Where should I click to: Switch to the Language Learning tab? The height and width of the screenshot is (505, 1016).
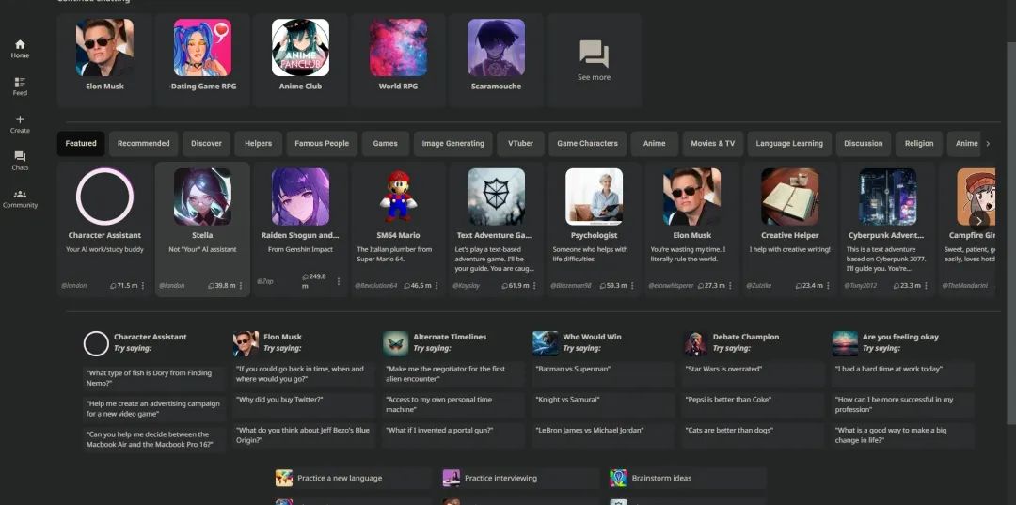tap(788, 144)
